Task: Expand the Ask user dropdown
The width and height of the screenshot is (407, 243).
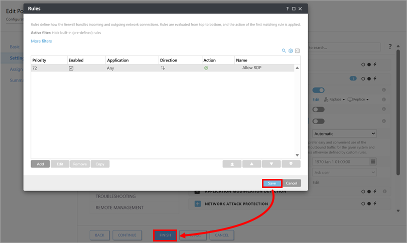Action: tap(344, 172)
